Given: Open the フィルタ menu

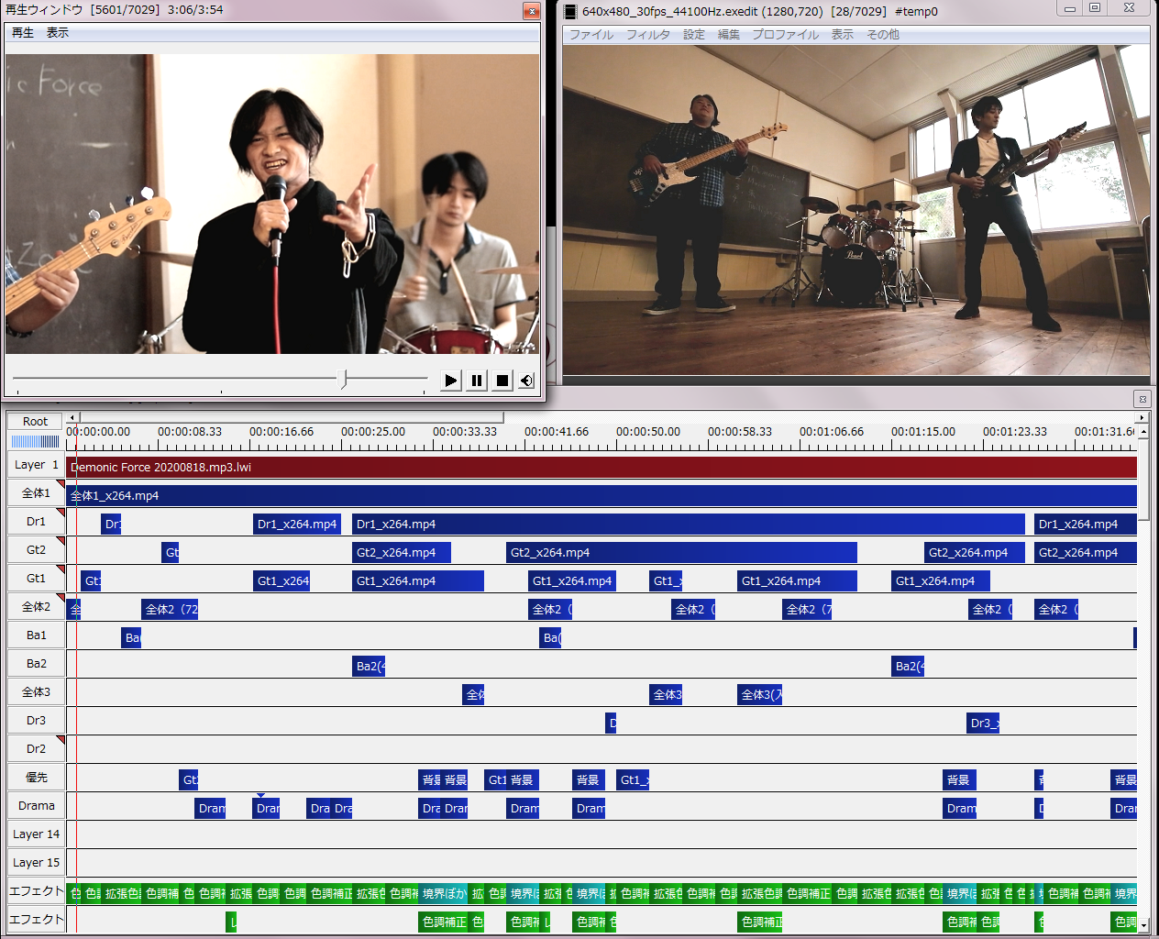Looking at the screenshot, I should (x=647, y=35).
